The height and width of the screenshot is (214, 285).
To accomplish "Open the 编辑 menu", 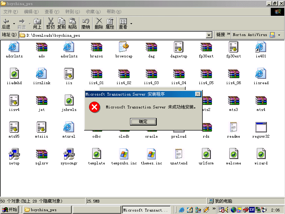I will point(31,12).
